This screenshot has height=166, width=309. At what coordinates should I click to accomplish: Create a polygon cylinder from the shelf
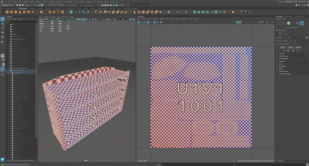(x=15, y=12)
